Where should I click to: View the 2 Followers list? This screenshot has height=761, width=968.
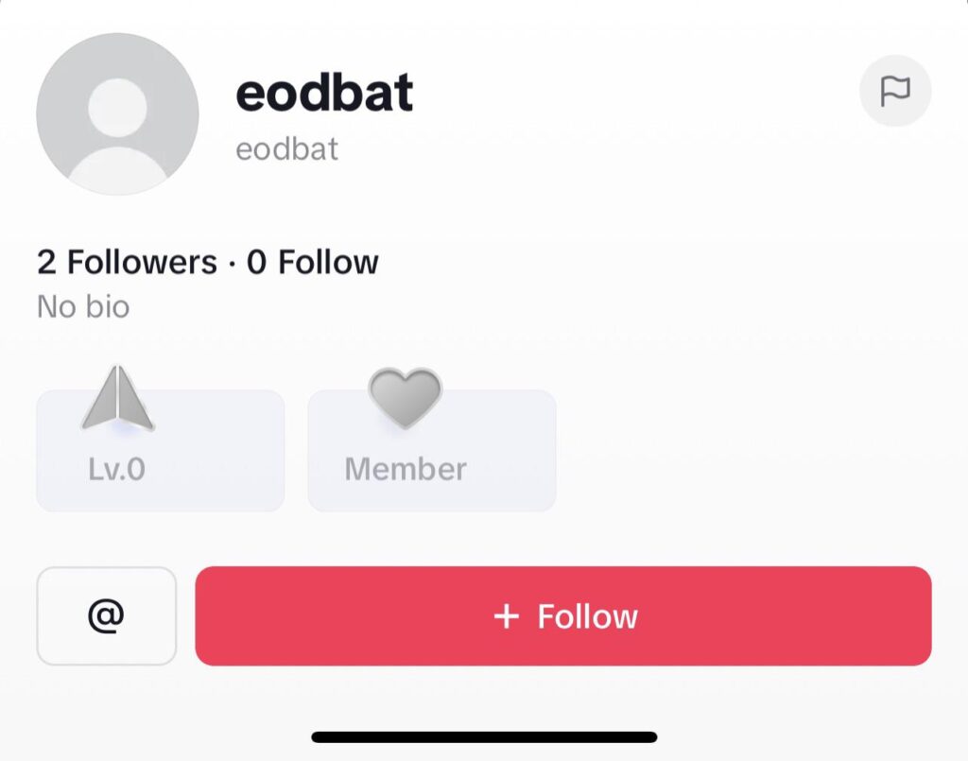[128, 262]
